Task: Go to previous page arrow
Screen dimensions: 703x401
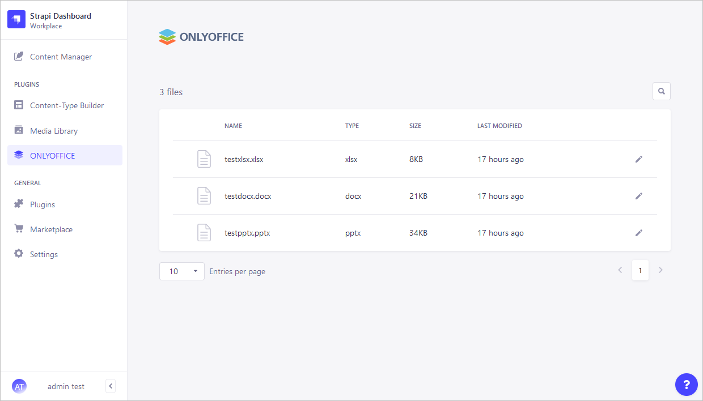Action: (620, 271)
